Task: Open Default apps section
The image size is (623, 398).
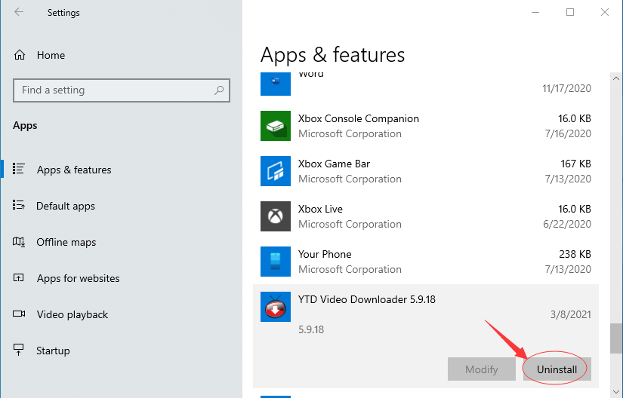Action: 66,206
